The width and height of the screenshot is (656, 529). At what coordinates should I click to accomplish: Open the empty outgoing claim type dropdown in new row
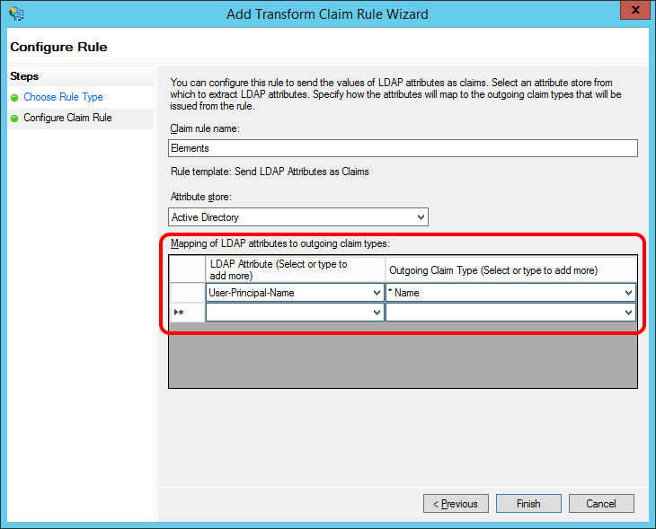point(628,312)
